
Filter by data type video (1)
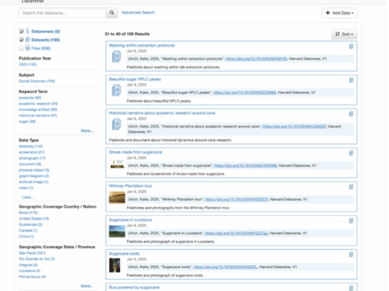[26, 188]
